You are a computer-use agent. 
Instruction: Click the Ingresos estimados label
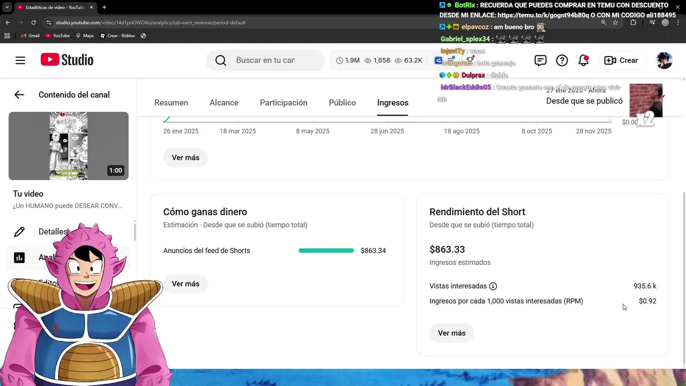coord(460,263)
